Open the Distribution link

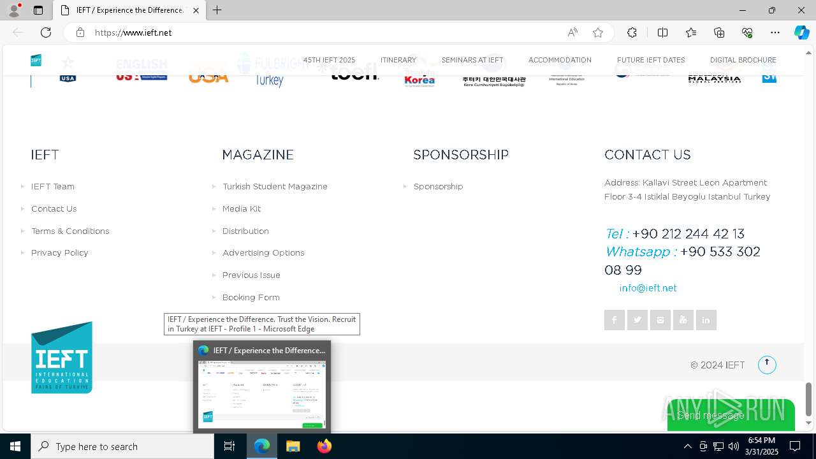click(245, 231)
